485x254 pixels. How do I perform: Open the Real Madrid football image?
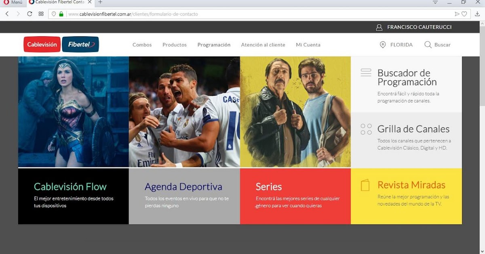coord(184,112)
